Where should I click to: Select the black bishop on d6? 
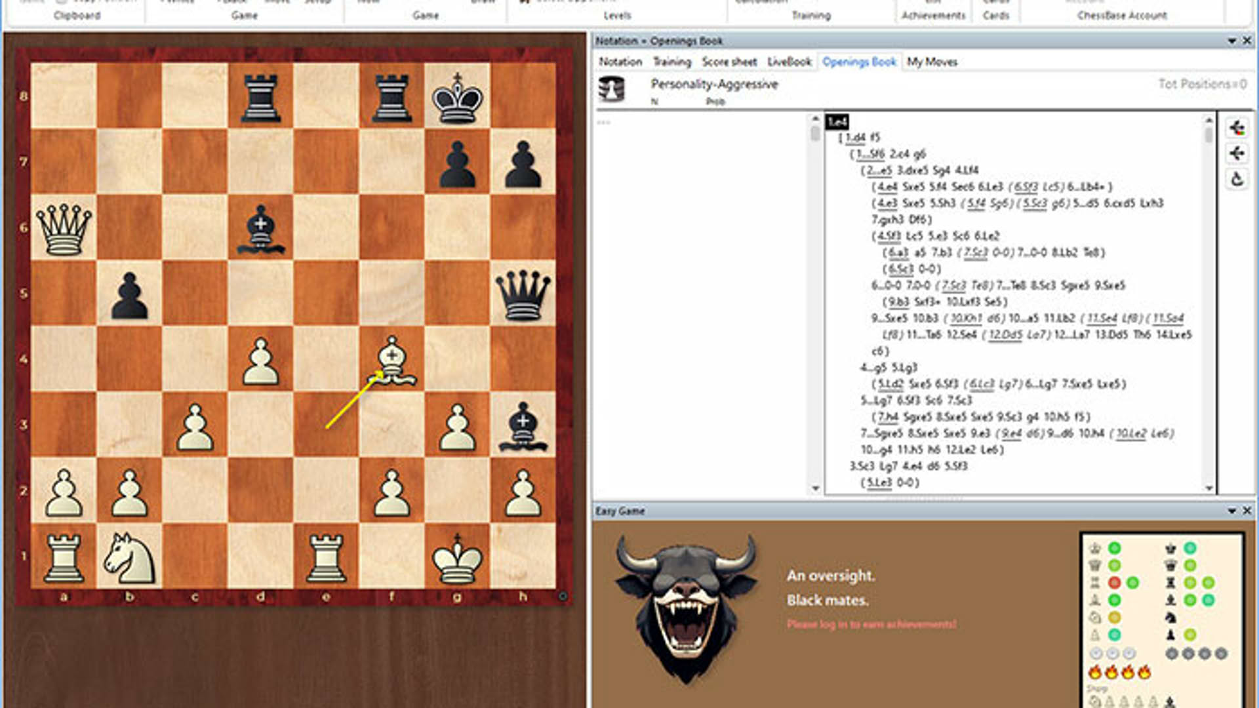click(260, 228)
